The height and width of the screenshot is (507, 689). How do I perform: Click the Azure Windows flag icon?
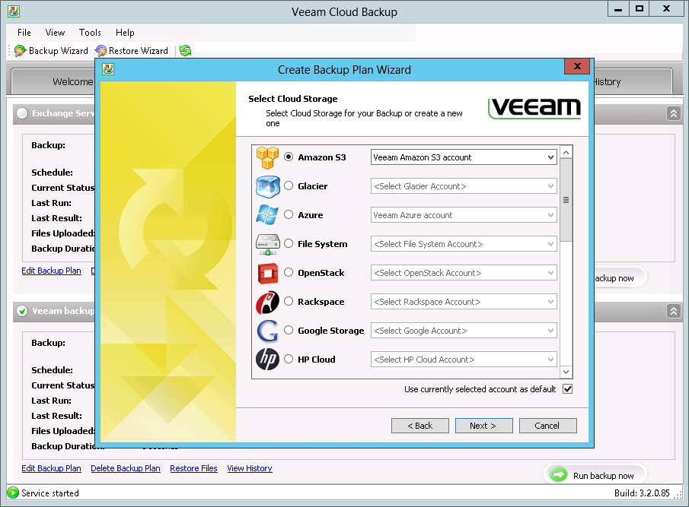click(x=267, y=215)
